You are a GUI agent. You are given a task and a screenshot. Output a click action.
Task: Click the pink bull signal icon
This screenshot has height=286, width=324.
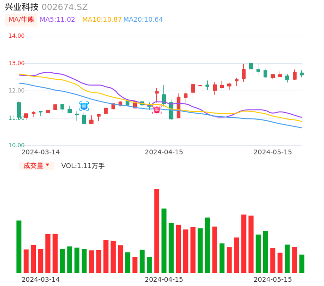click(x=157, y=109)
